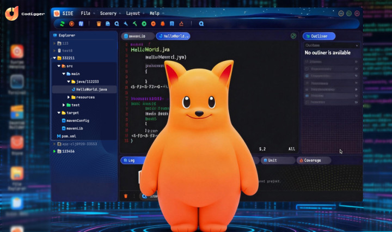Click the blue wrench toolbar icon
This screenshot has width=392, height=232.
(x=126, y=24)
